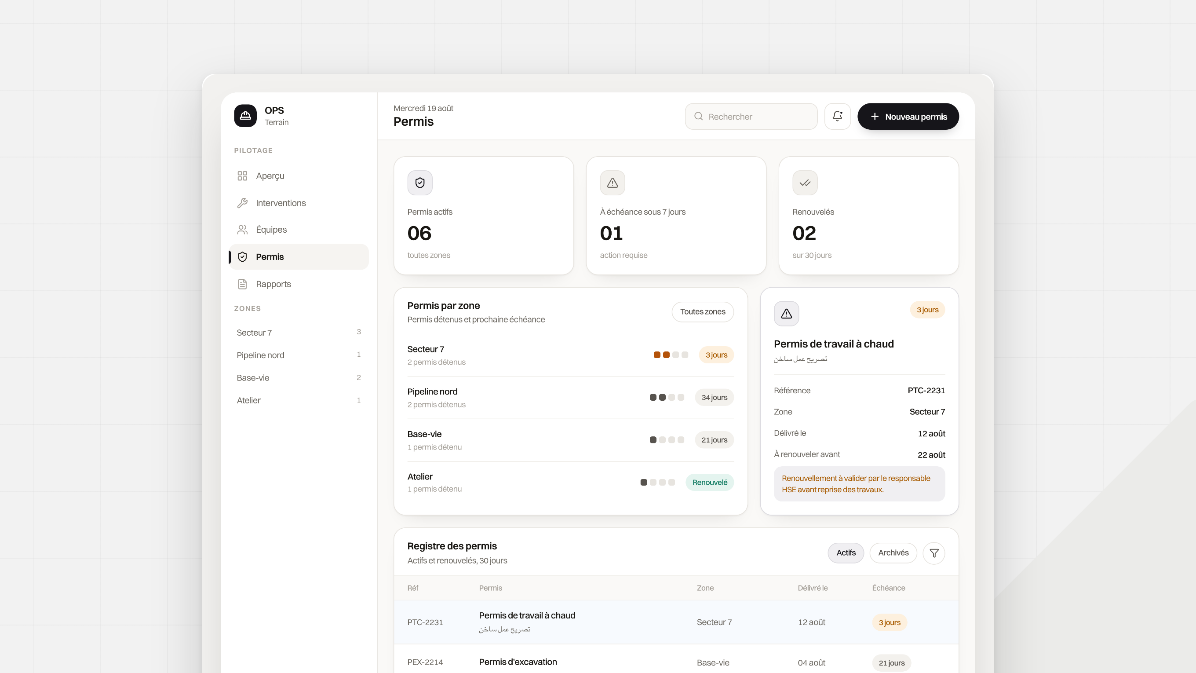The height and width of the screenshot is (673, 1196).
Task: Select Pipeline nord under Zones
Action: [299, 355]
